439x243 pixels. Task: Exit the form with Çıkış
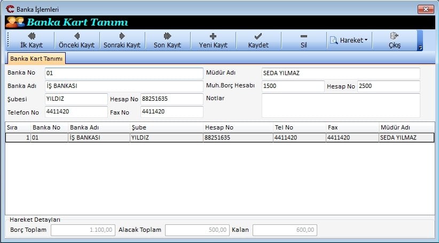click(x=395, y=40)
